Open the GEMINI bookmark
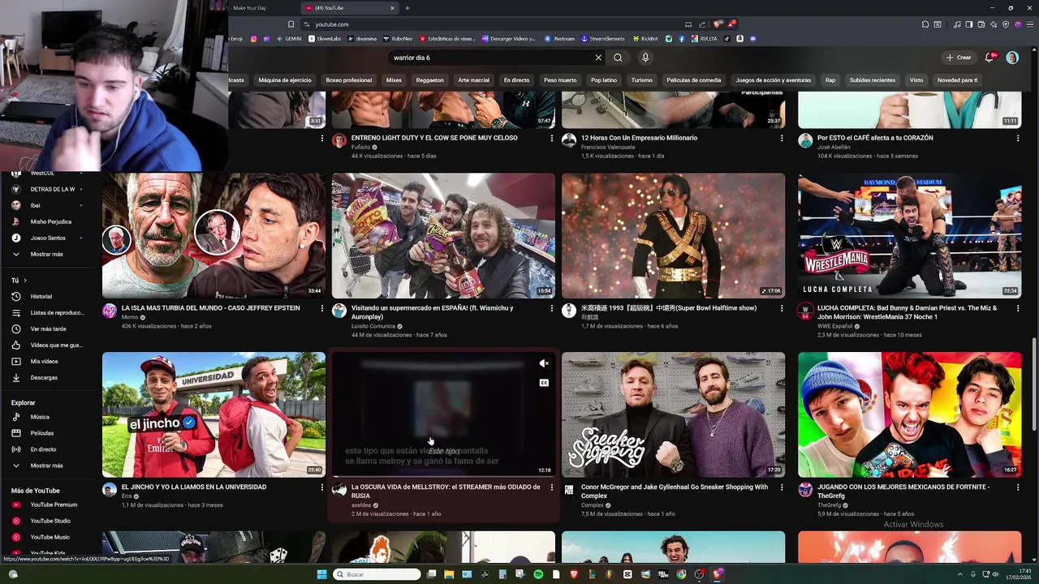This screenshot has height=584, width=1039. (x=288, y=38)
